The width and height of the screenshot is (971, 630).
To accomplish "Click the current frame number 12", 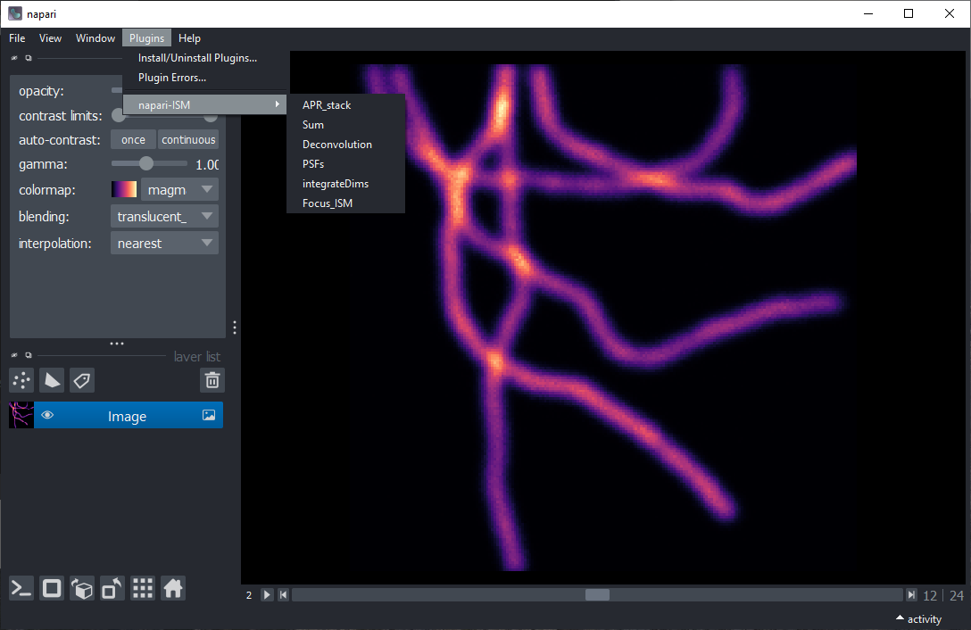I will click(x=930, y=595).
